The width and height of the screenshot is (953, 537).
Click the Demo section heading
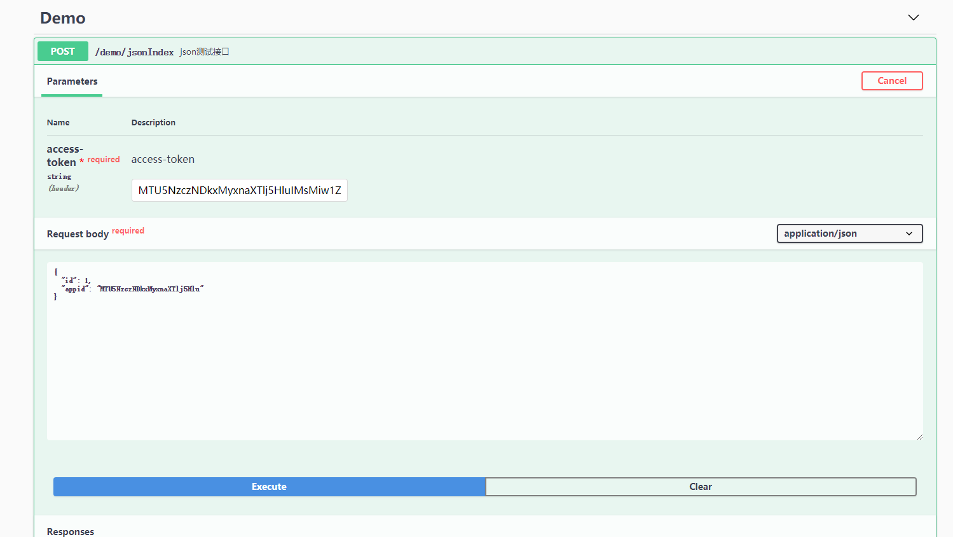(x=63, y=18)
